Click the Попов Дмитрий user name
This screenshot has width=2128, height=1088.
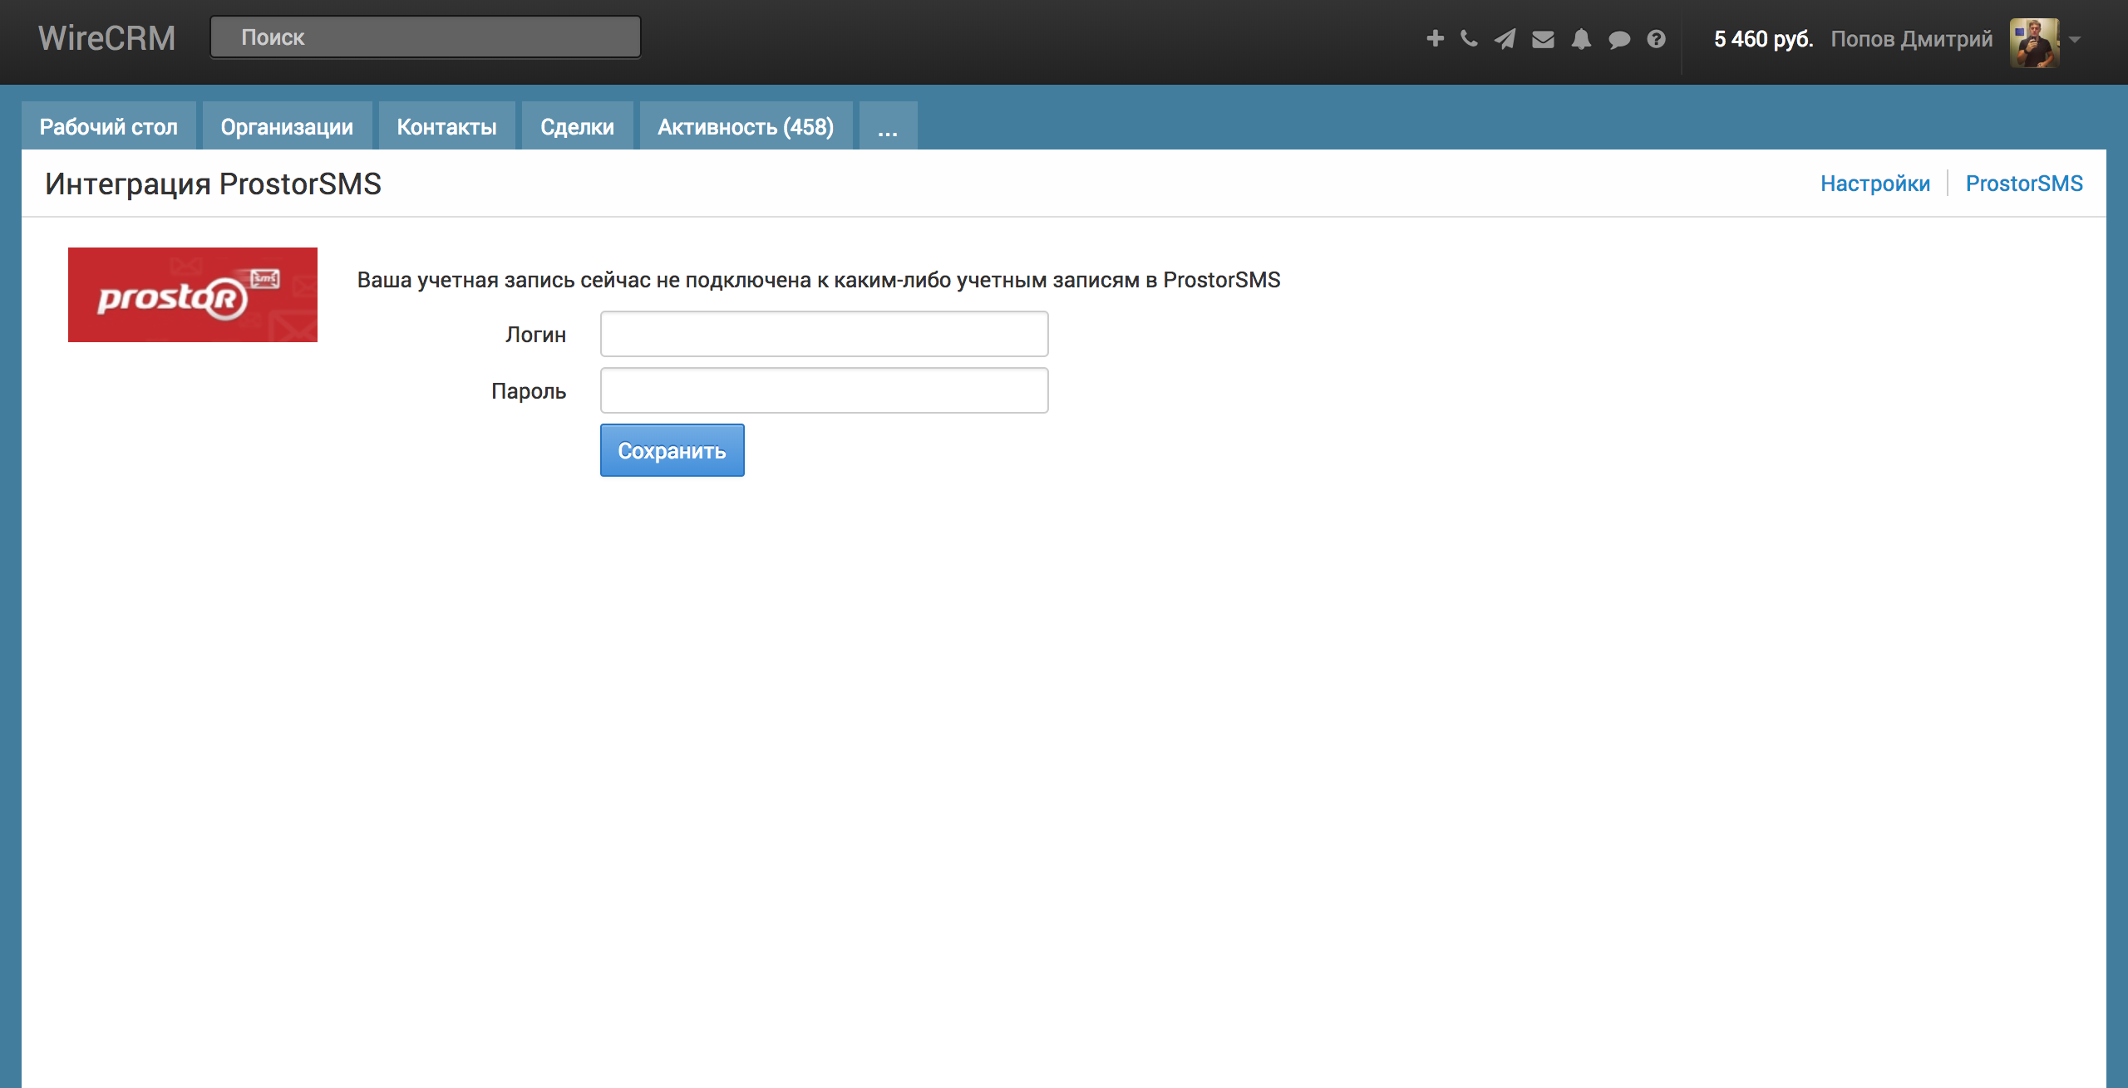[1912, 39]
